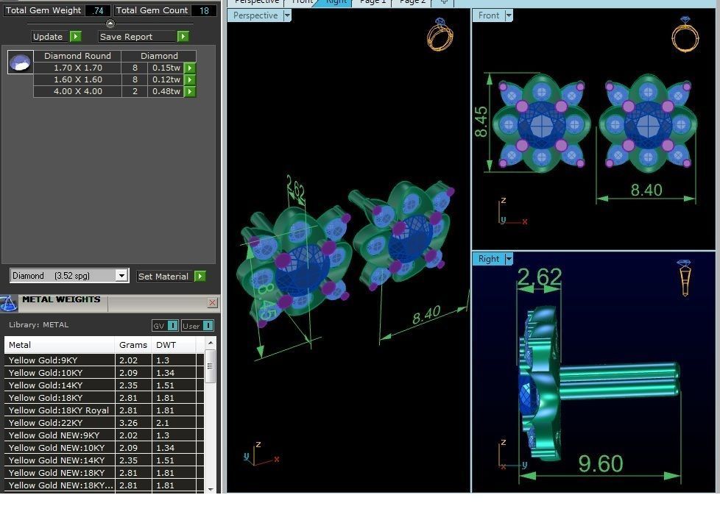Viewport: 720px width, 506px height.
Task: Click the Metal column header
Action: click(x=59, y=345)
